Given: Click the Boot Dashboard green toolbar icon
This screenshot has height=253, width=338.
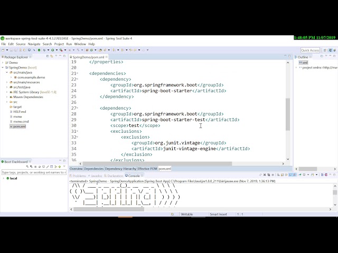Looking at the screenshot, I should pos(39,50).
